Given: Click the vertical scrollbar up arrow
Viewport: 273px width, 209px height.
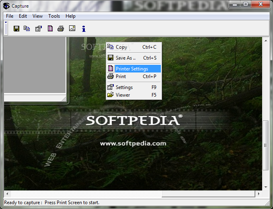Looking at the screenshot, I should coord(266,41).
